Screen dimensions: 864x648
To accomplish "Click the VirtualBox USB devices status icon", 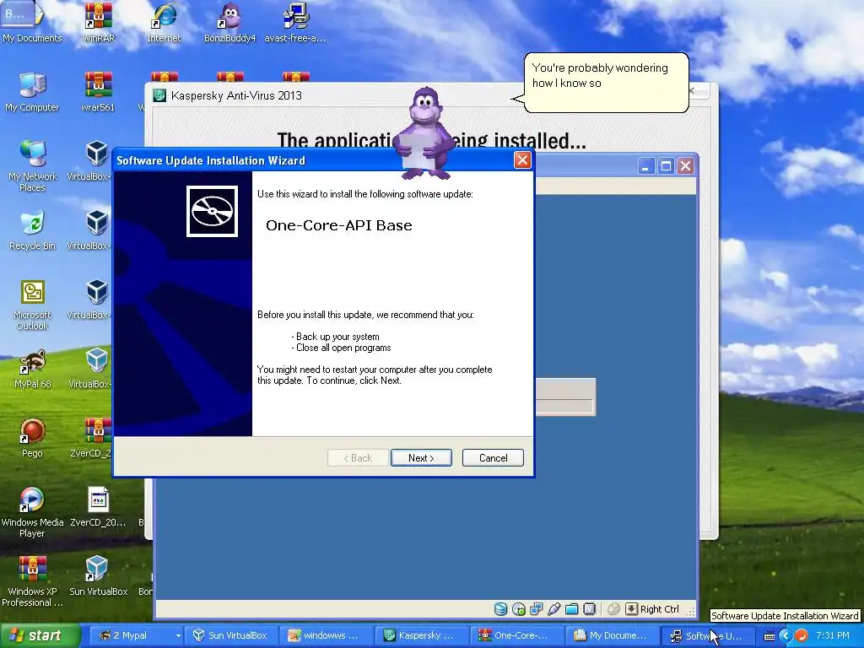I will pyautogui.click(x=553, y=609).
